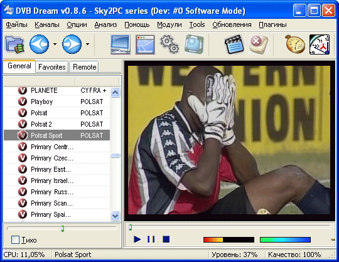Open the channel list folder icon
This screenshot has width=339, height=262.
click(14, 45)
